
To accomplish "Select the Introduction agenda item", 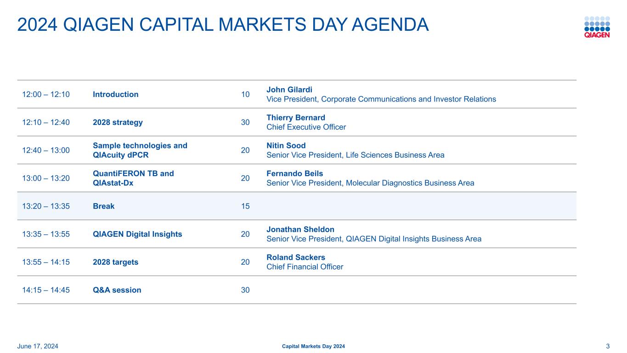I will coord(115,95).
